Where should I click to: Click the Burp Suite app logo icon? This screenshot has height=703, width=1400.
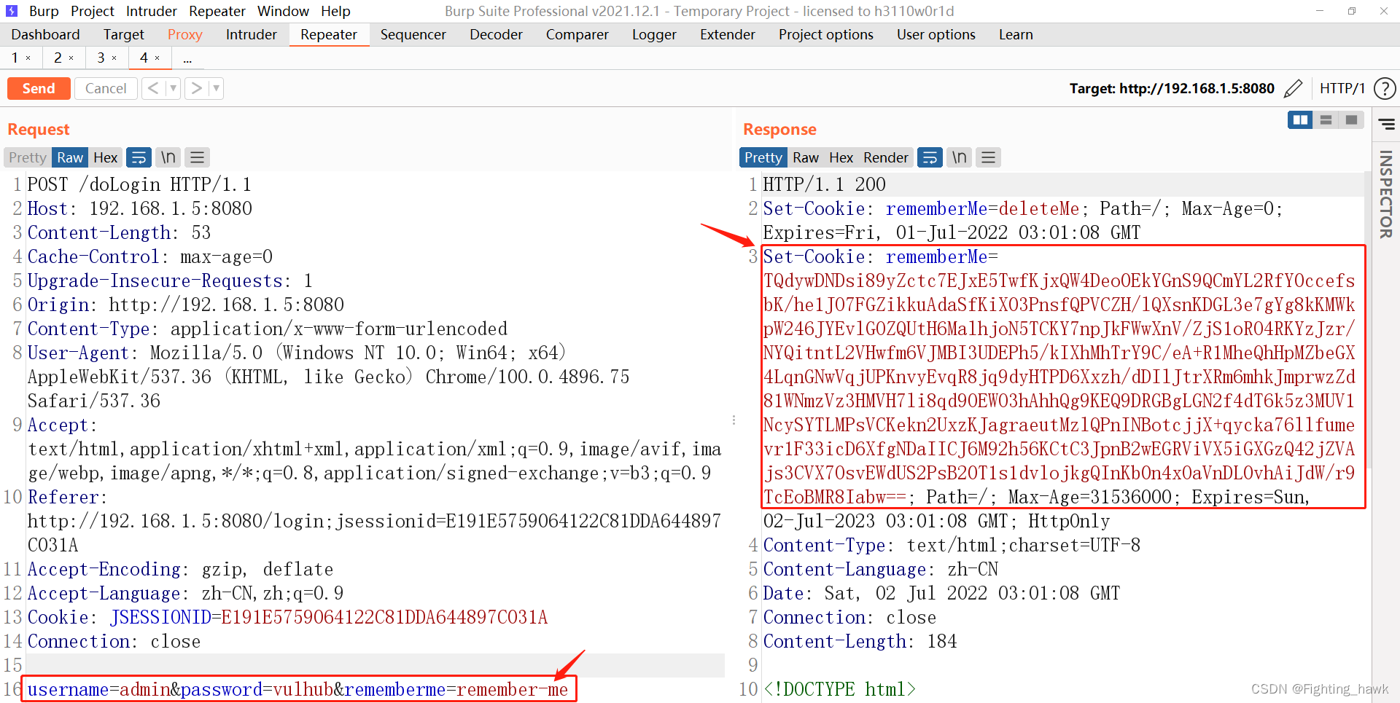[12, 11]
